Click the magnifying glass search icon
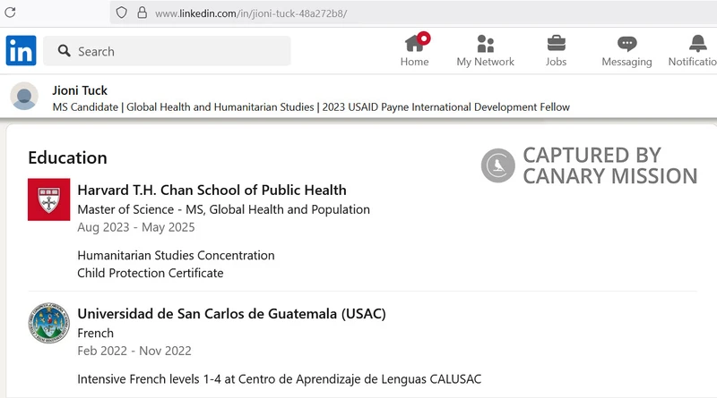The height and width of the screenshot is (398, 717). coord(65,51)
